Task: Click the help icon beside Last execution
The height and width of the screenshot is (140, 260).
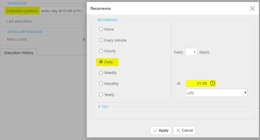Action: (35, 20)
